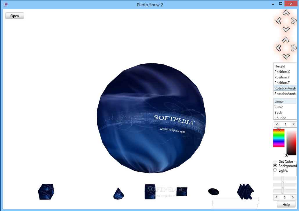
Task: Select Position.X in the property list
Action: (x=285, y=72)
